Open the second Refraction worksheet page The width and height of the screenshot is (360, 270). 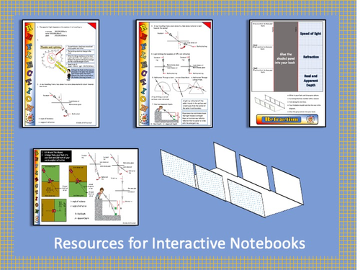pyautogui.click(x=174, y=73)
